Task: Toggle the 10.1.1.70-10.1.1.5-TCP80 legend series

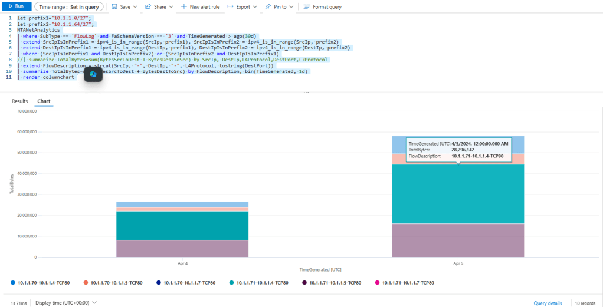Action: tap(110, 283)
